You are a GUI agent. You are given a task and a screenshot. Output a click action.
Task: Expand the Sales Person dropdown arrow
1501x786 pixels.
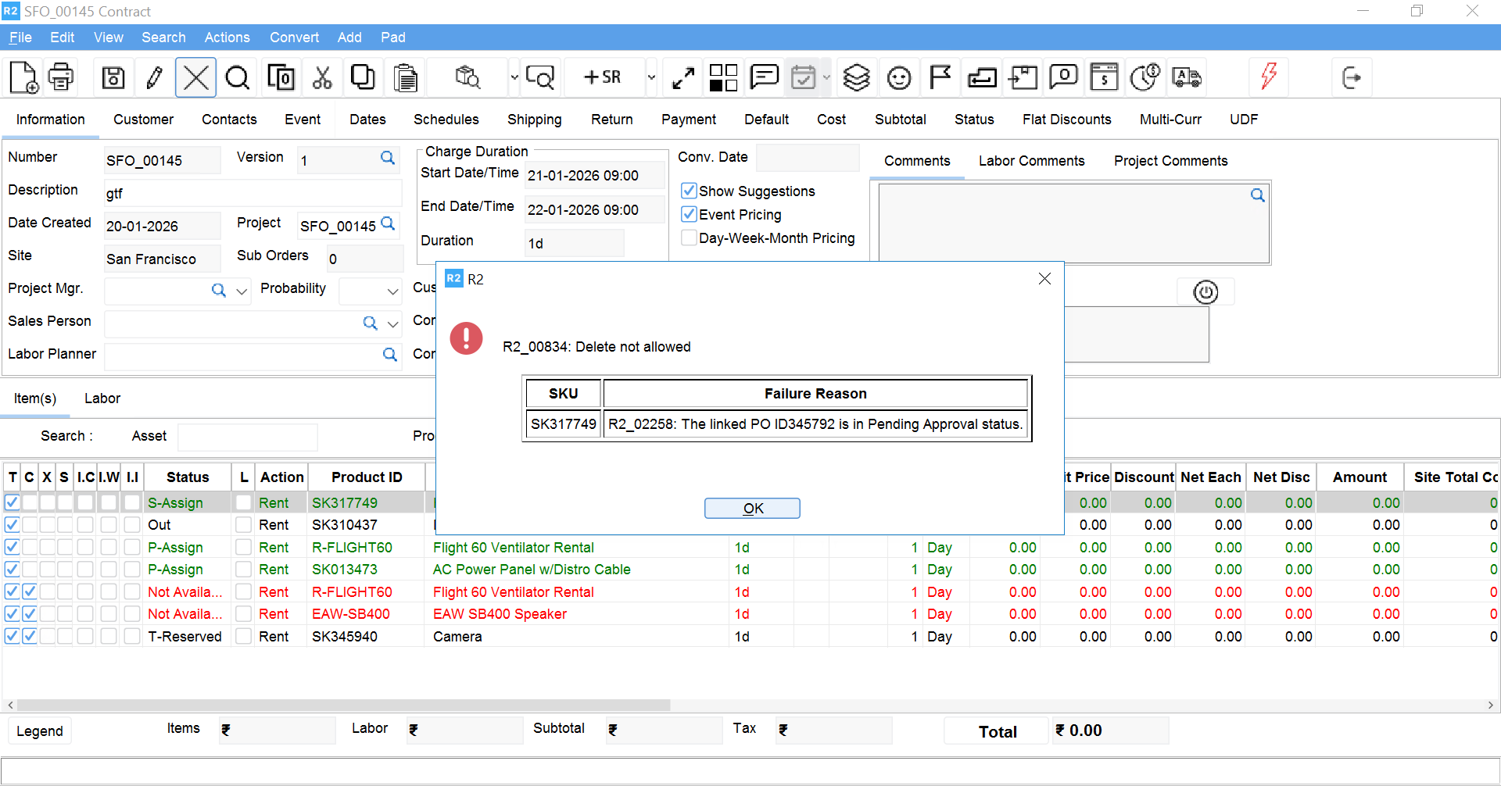click(392, 323)
